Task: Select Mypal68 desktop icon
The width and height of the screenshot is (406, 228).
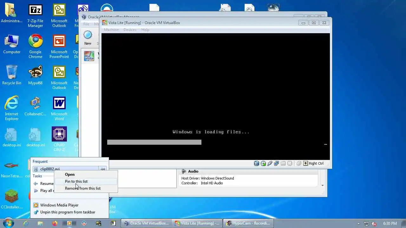Action: click(x=36, y=75)
